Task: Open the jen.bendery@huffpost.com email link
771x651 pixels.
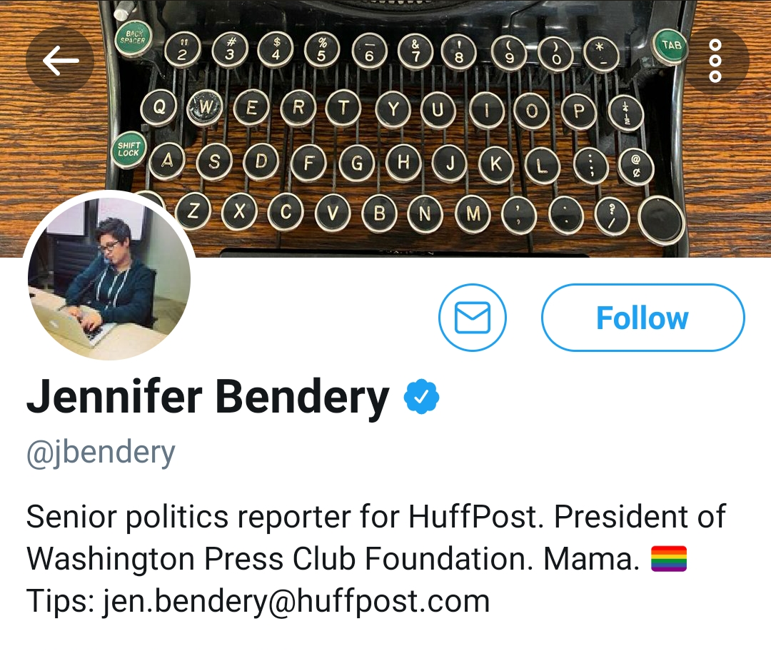Action: click(x=297, y=601)
